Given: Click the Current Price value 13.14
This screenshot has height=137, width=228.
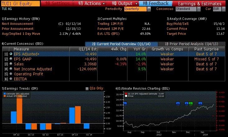Looking at the screenshot, I should coord(221,29).
